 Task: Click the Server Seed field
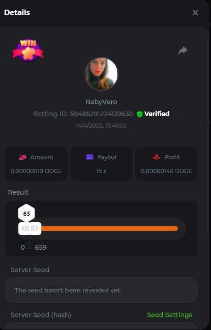[x=102, y=290]
